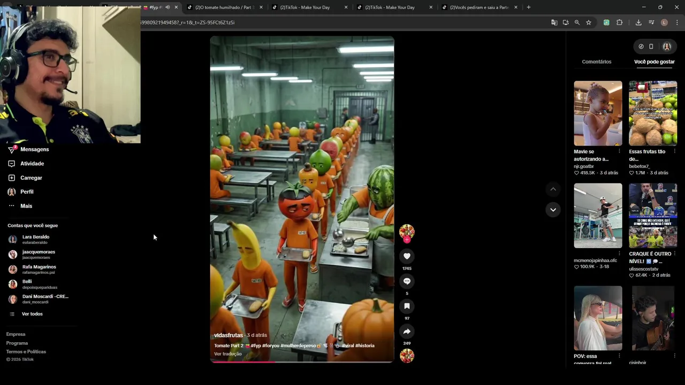Go to next video with down chevron
The height and width of the screenshot is (385, 685).
tap(553, 210)
